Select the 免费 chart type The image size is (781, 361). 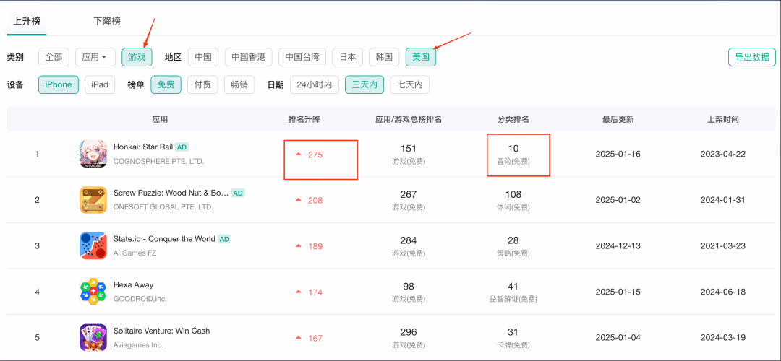tap(166, 84)
